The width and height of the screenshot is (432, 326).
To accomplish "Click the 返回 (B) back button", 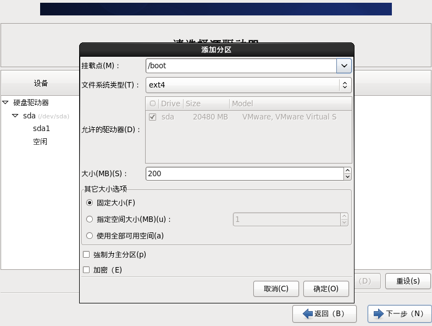I will pos(325,314).
